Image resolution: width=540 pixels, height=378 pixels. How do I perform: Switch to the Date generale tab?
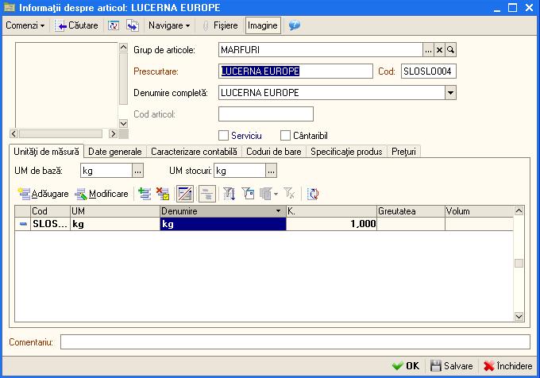pyautogui.click(x=115, y=152)
